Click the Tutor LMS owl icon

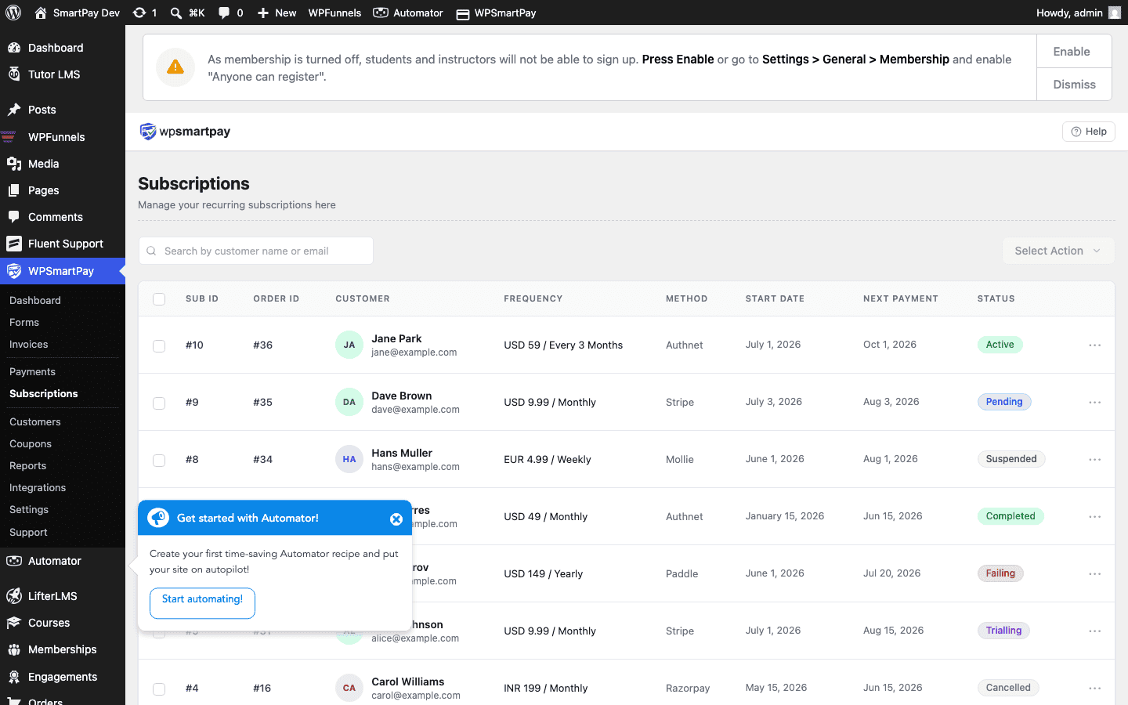(14, 74)
